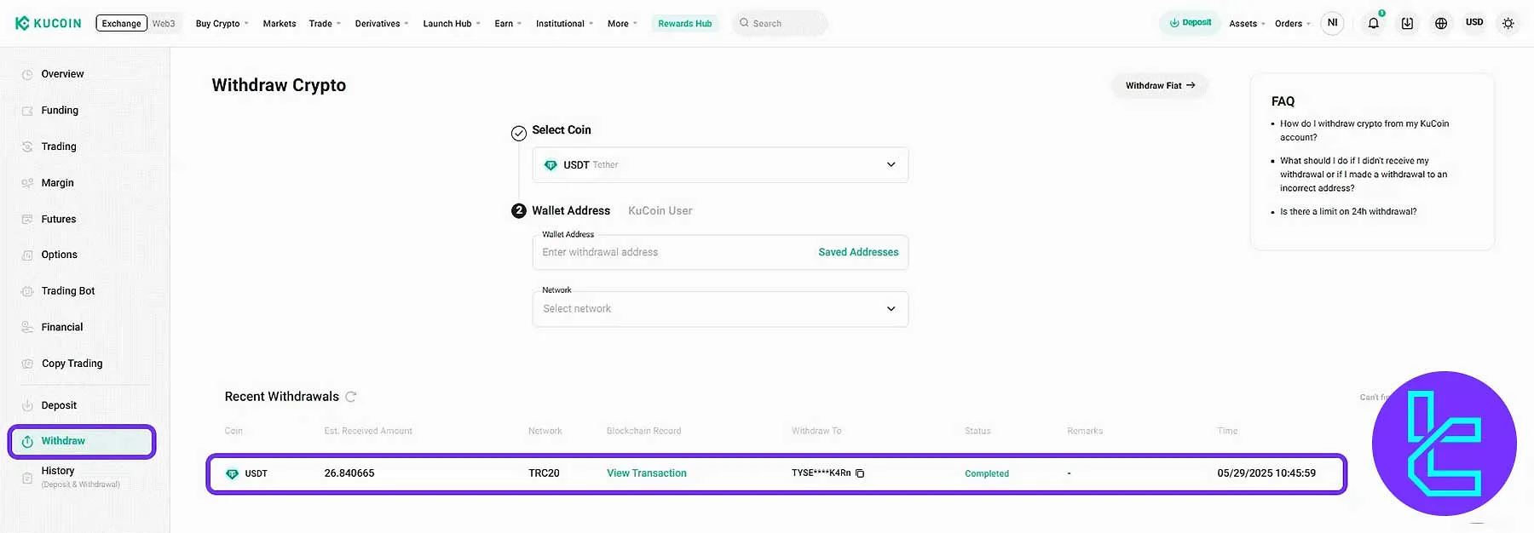The width and height of the screenshot is (1534, 533).
Task: Refresh the Recent Withdrawals list
Action: click(x=350, y=397)
